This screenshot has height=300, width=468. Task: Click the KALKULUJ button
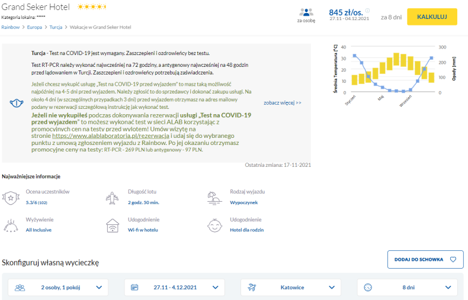[432, 17]
